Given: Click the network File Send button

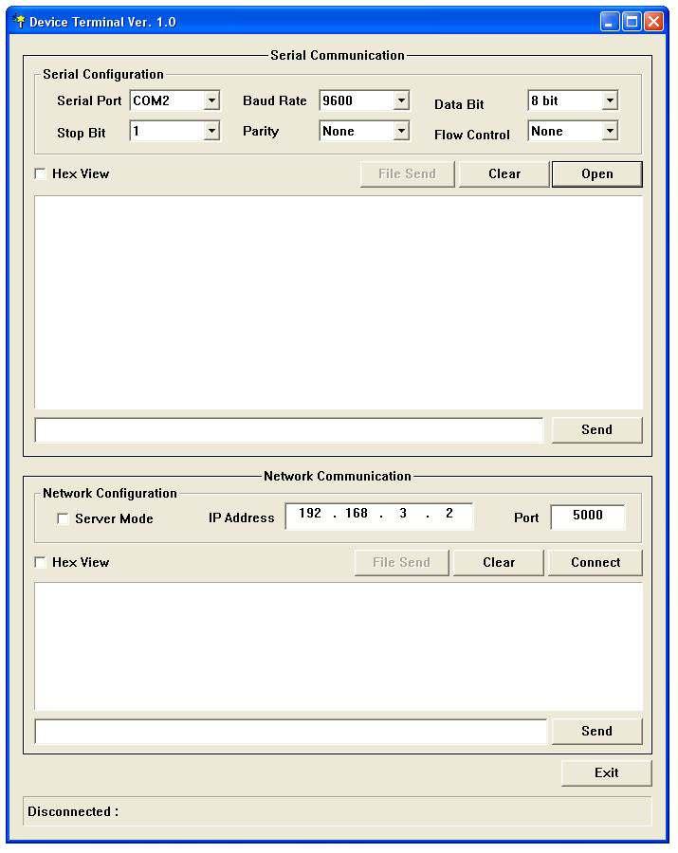Looking at the screenshot, I should (401, 562).
